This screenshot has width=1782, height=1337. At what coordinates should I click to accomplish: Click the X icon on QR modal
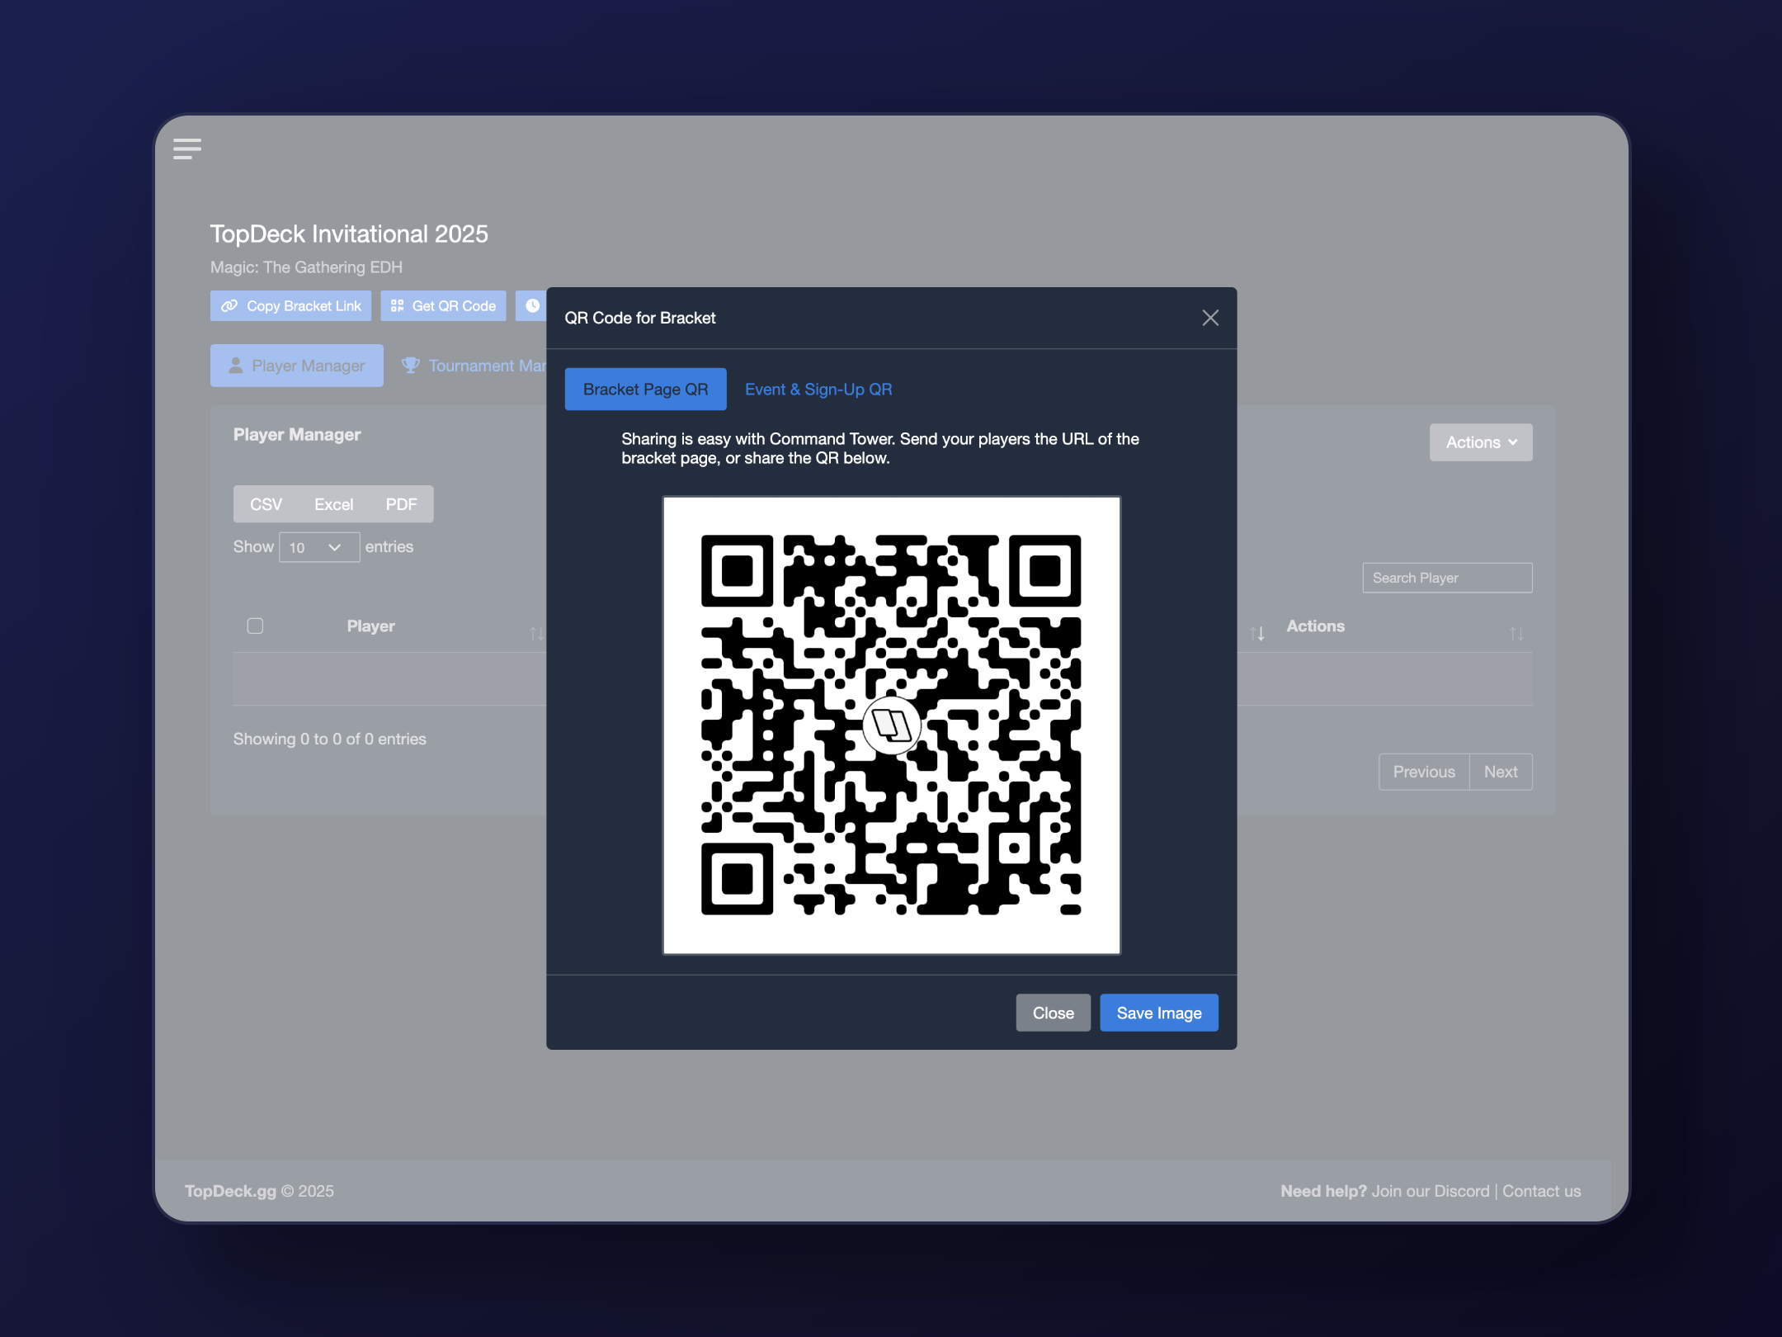[1209, 318]
